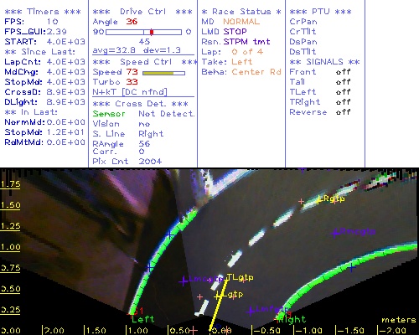Click the green Left lane label
419x335 pixels.
(x=143, y=319)
